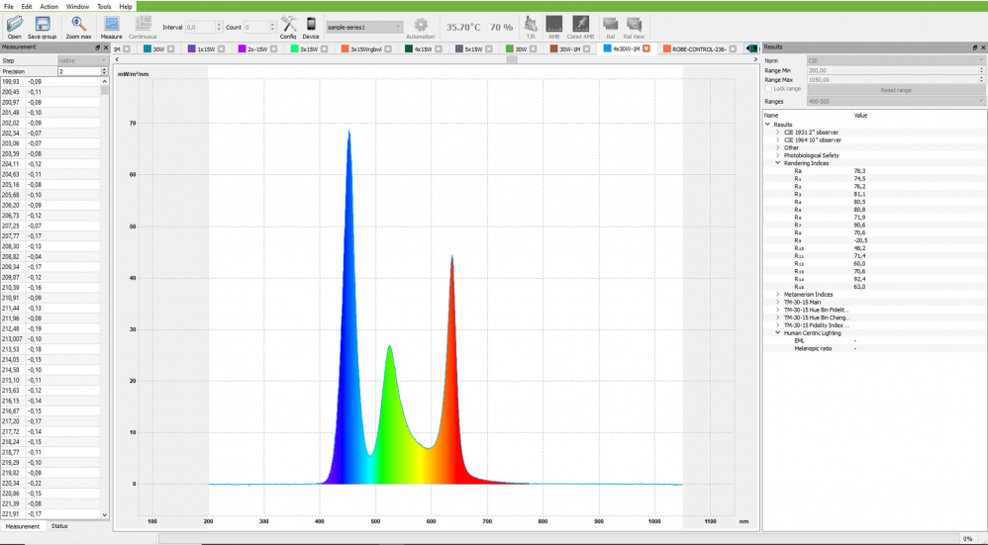Expand the CIE 1931 2° observer node
The height and width of the screenshot is (545, 988).
coord(777,133)
